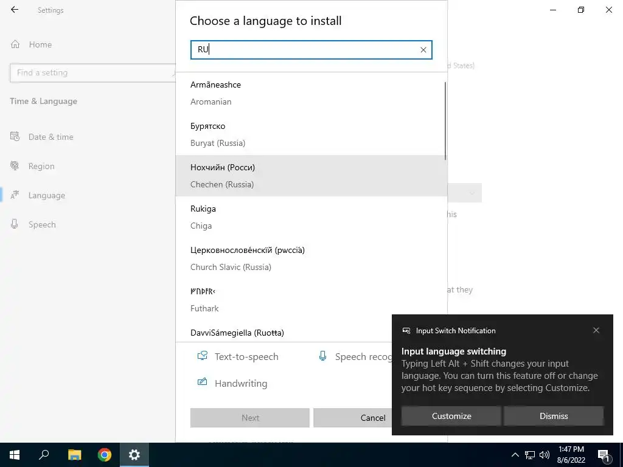Click the Next button

coord(250,418)
